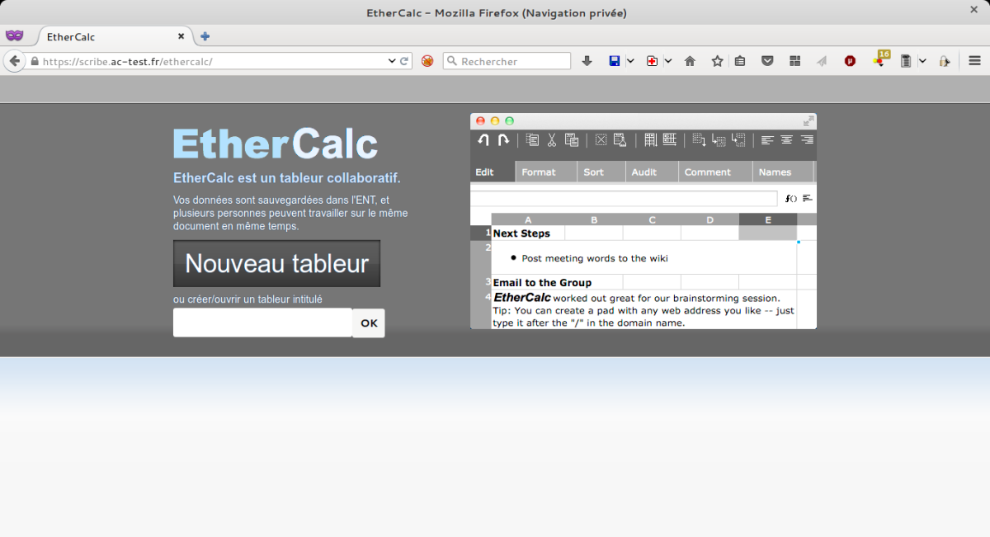Viewport: 990px width, 537px height.
Task: Open the Firefox hamburger menu
Action: click(974, 61)
